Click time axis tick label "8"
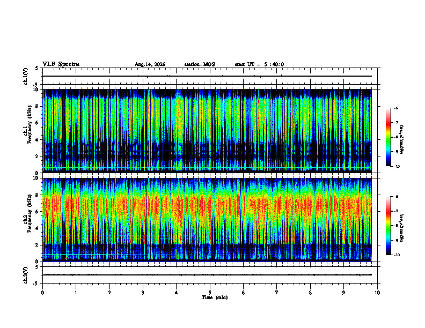The width and height of the screenshot is (425, 328). click(310, 293)
